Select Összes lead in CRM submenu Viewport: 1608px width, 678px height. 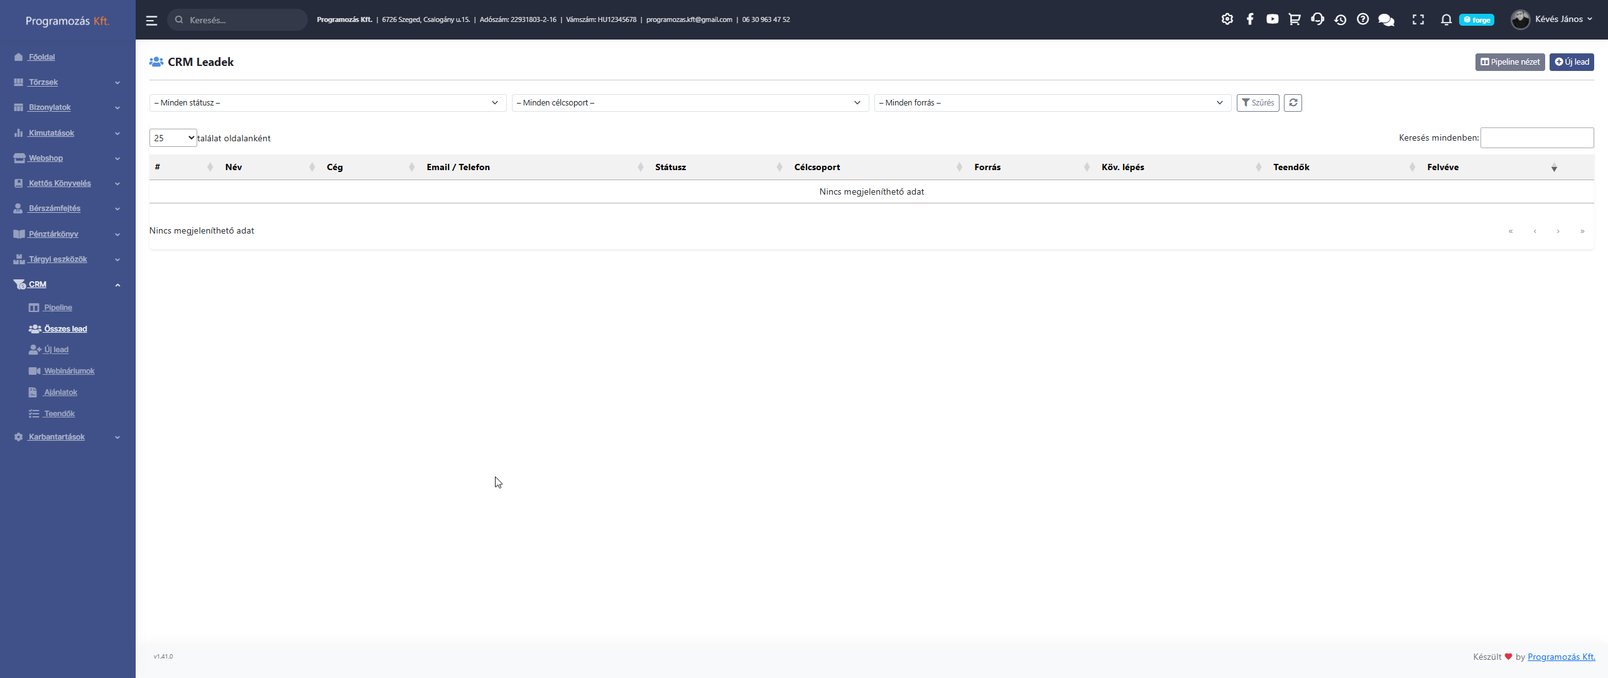[x=65, y=329]
